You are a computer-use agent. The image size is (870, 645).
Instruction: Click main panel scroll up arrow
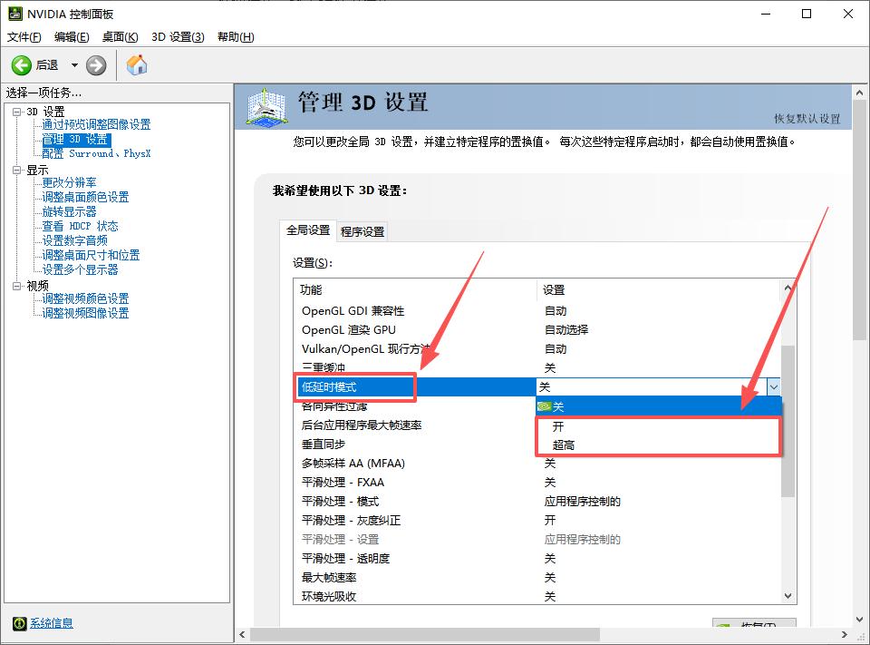pyautogui.click(x=859, y=93)
